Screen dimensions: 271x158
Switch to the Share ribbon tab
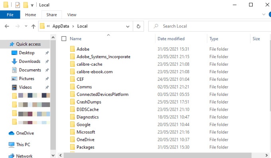tap(51, 15)
